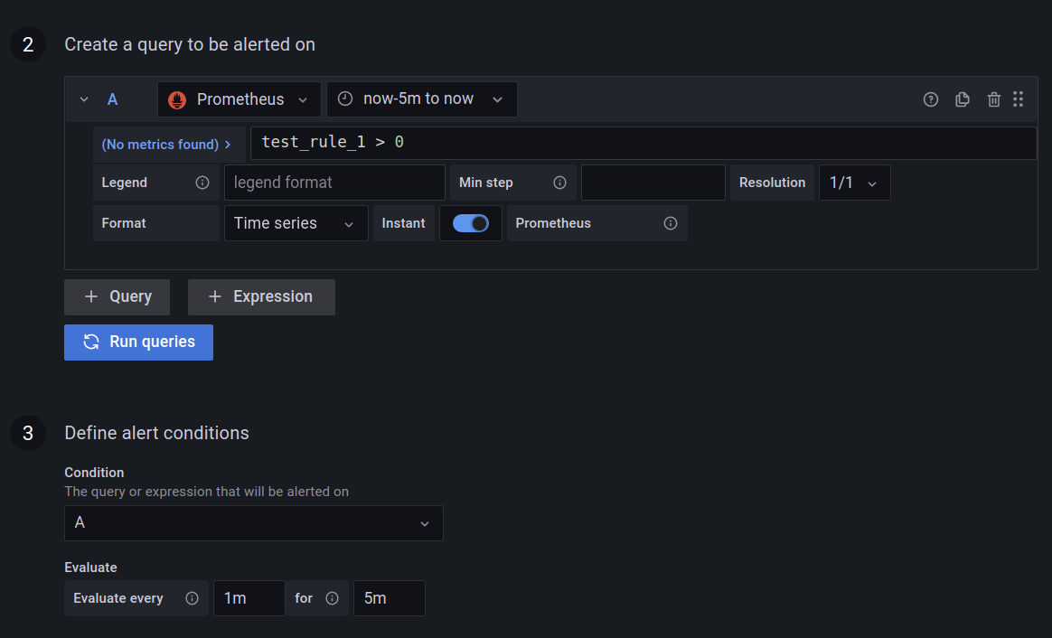Open the Prometheus data source dropdown
This screenshot has width=1052, height=638.
pos(239,99)
